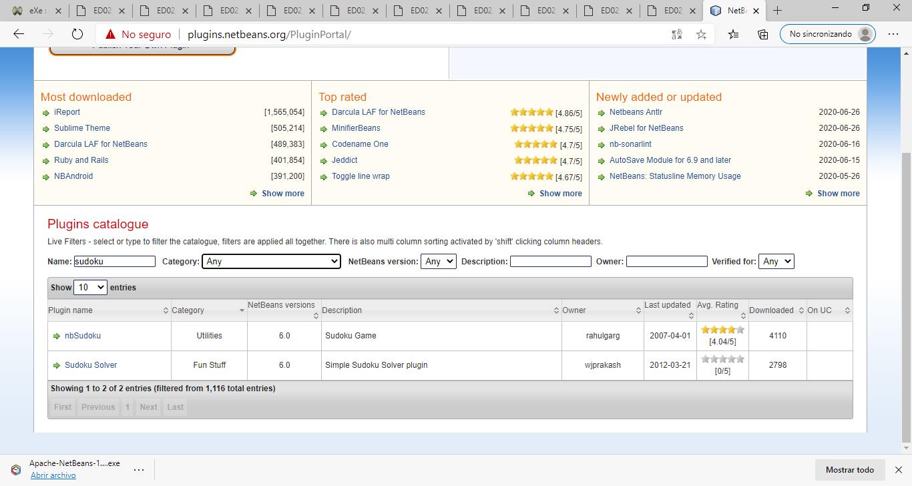Go back to the previous page
This screenshot has height=486, width=912.
click(19, 34)
